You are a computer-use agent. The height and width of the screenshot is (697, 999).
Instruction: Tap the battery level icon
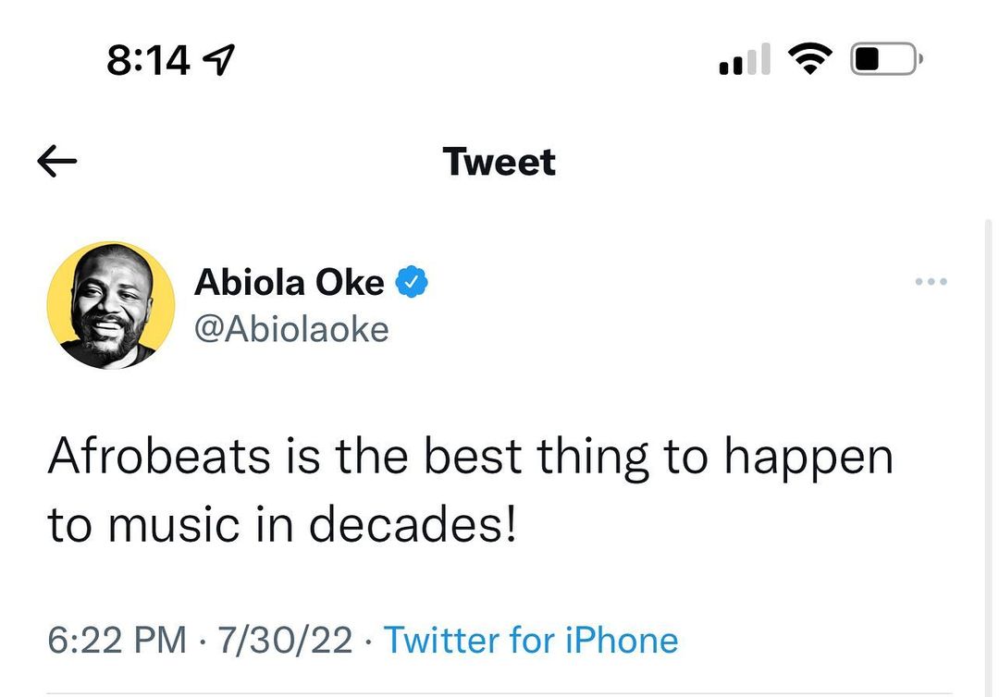coord(883,61)
